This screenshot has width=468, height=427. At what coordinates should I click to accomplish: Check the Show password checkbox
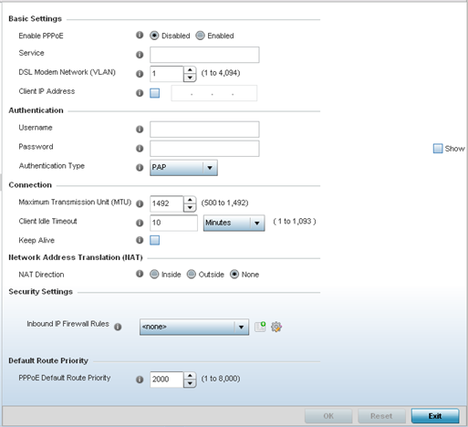[438, 149]
